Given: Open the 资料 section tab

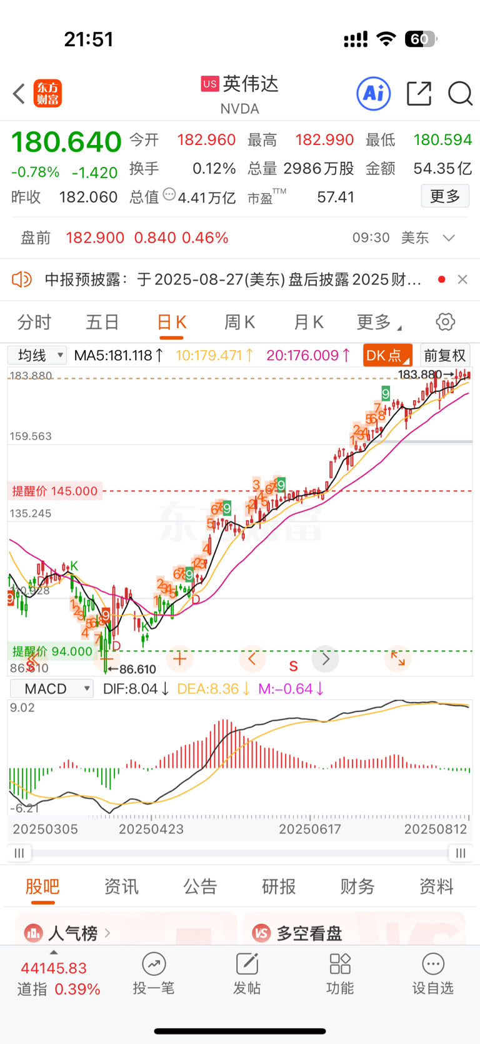Looking at the screenshot, I should pyautogui.click(x=436, y=886).
